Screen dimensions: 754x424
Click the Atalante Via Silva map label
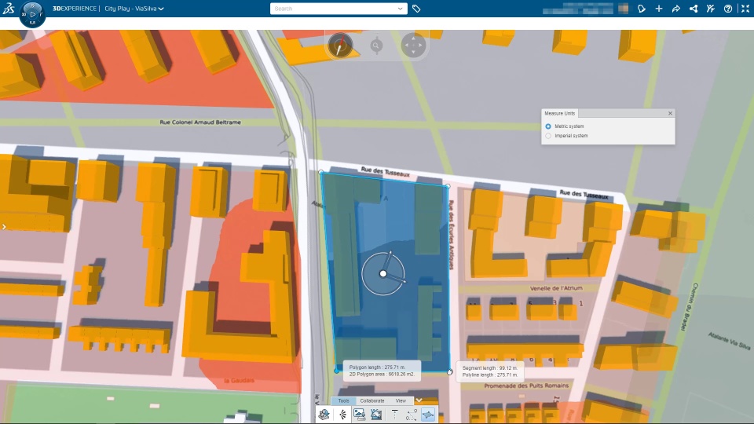[729, 340]
